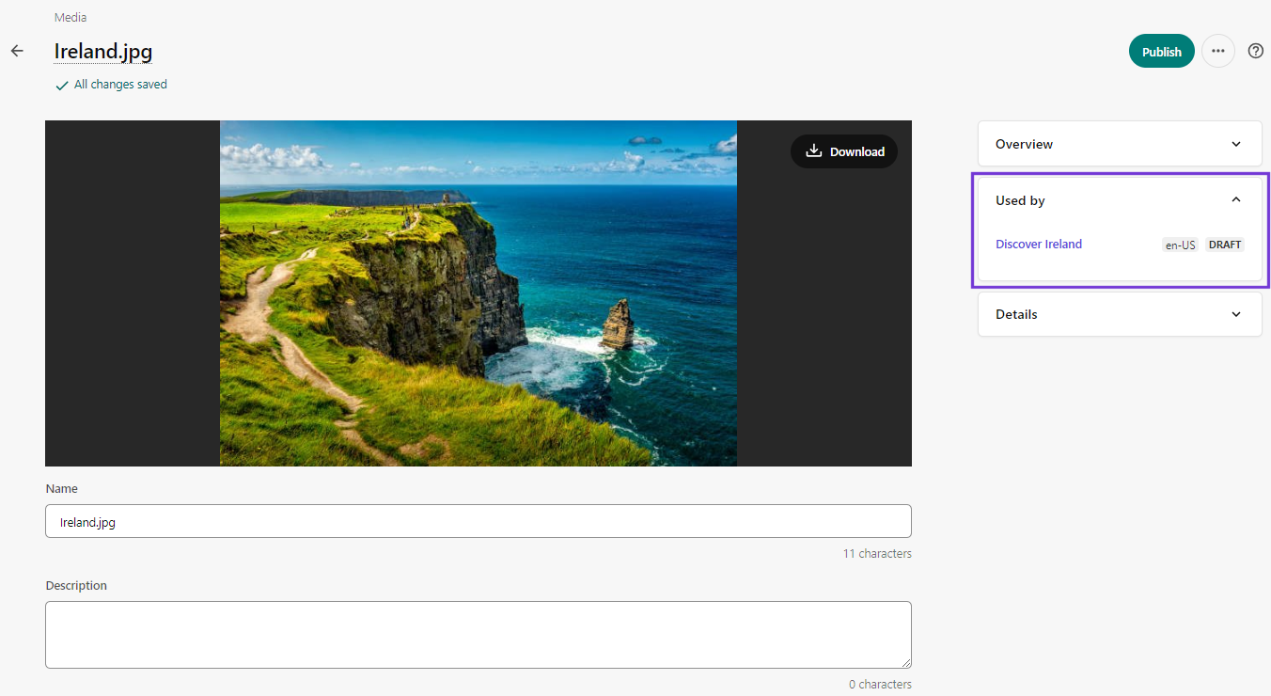Click the All changes saved status
The image size is (1271, 696).
[111, 85]
